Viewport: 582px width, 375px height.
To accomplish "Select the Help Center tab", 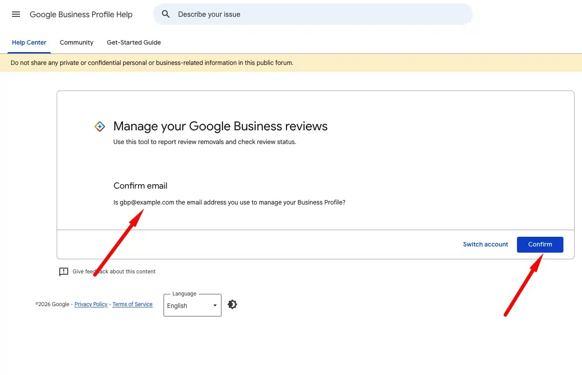I will (29, 42).
